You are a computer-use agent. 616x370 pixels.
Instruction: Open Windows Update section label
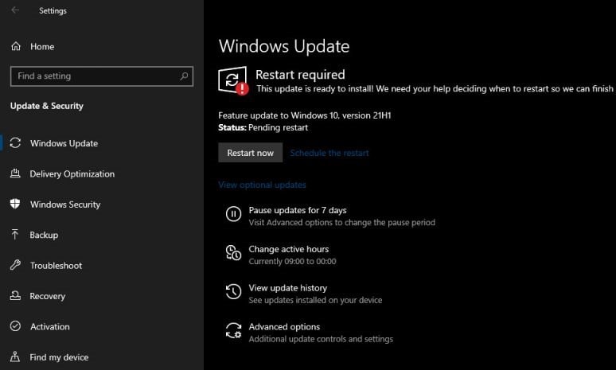tap(64, 143)
